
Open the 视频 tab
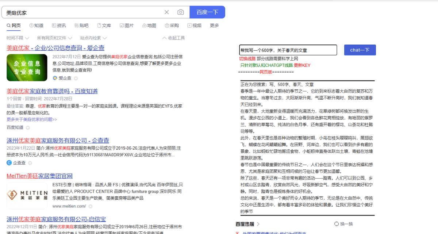click(x=195, y=26)
